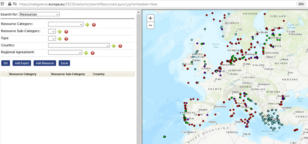Screen dimensions: 308x144
Task: Open the Regional Agreement dropdown
Action: tap(65, 53)
